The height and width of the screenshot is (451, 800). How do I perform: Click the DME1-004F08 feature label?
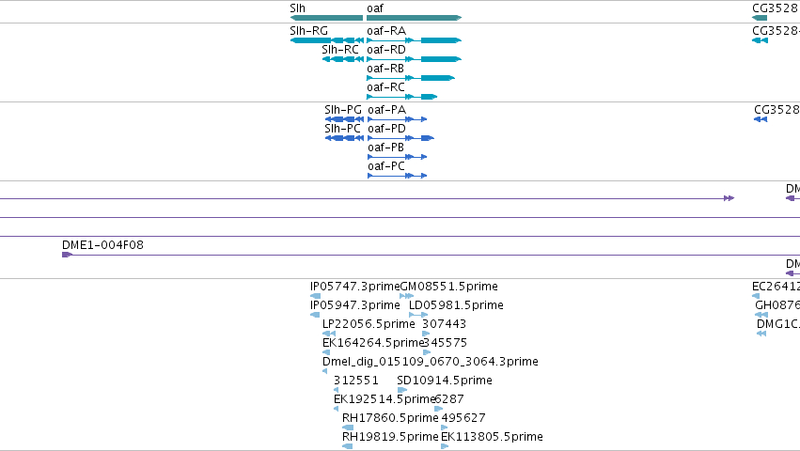102,245
